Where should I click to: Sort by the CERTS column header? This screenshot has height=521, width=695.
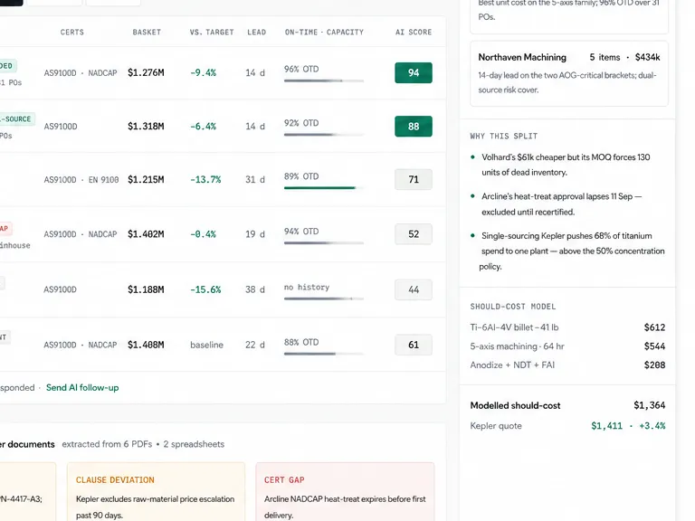click(x=71, y=33)
